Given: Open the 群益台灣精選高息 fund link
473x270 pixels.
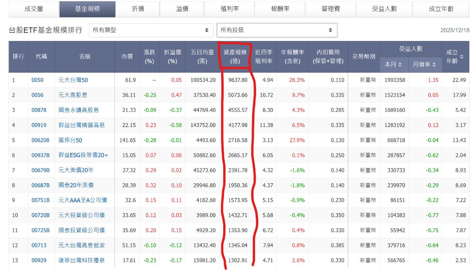Looking at the screenshot, I should (82, 125).
